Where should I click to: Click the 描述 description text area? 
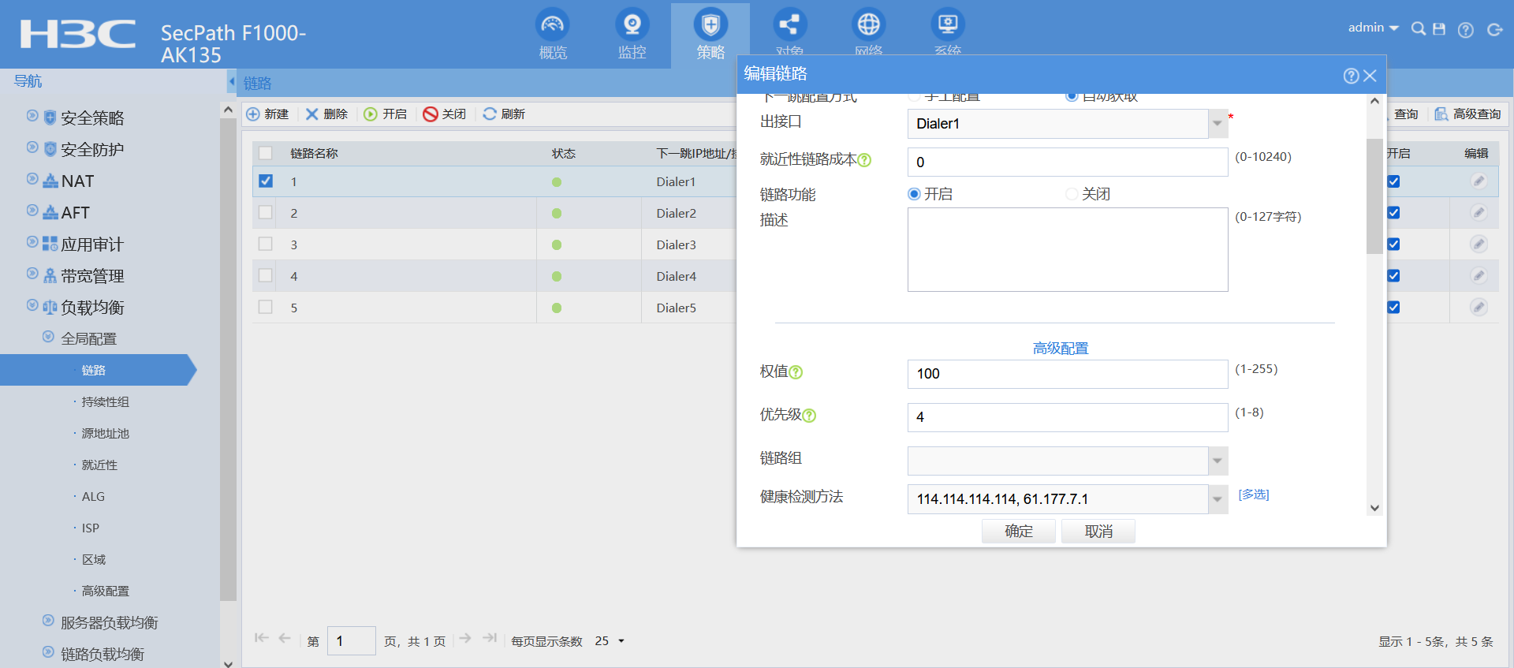(1068, 250)
